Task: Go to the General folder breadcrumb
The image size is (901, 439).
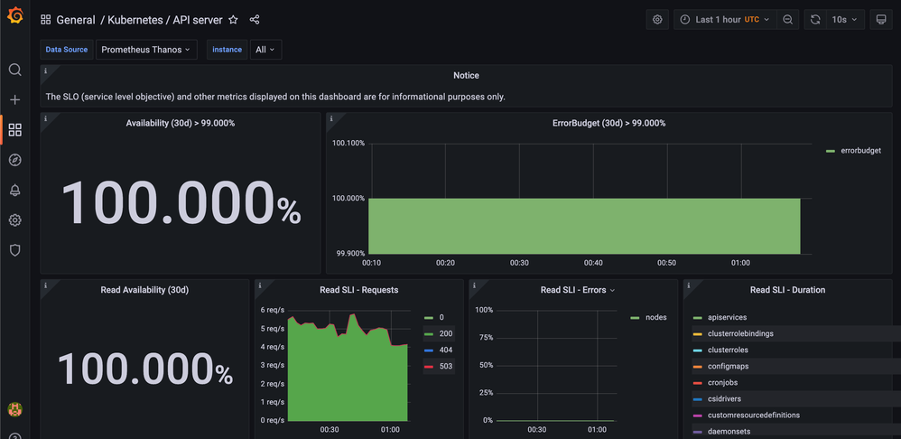Action: coord(76,20)
